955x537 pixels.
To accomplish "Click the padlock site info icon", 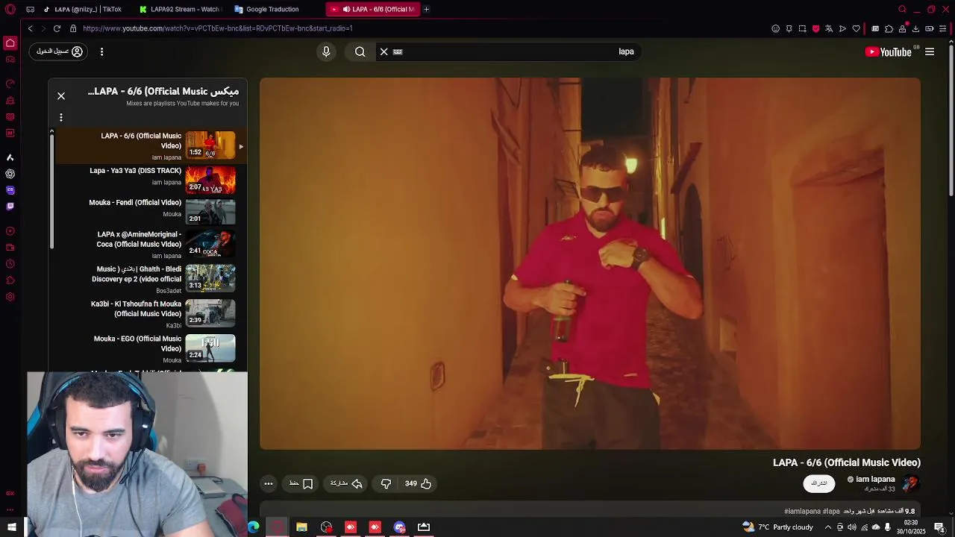I will click(x=73, y=28).
